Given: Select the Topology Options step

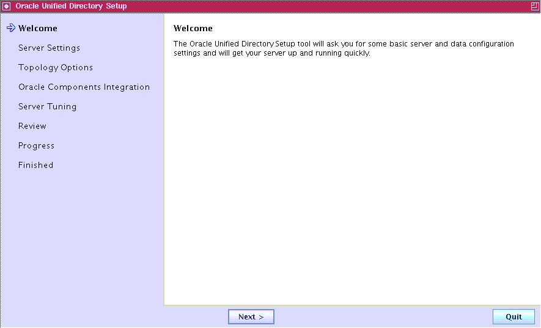Looking at the screenshot, I should pyautogui.click(x=56, y=68).
